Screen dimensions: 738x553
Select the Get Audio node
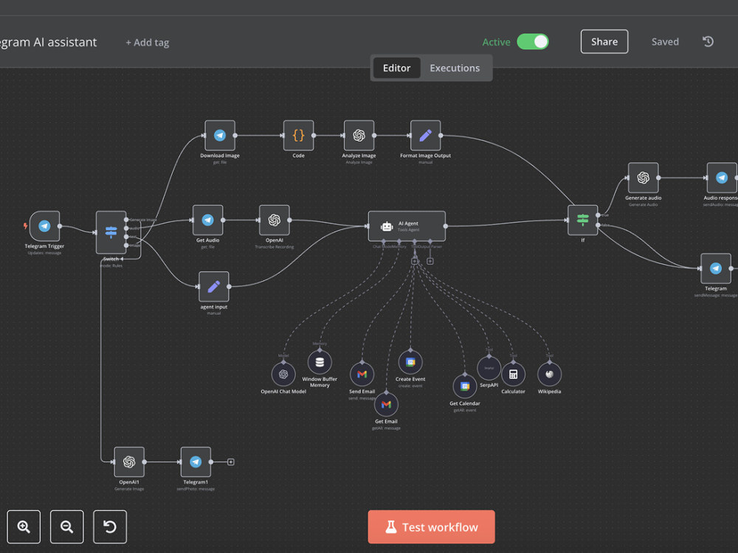[207, 220]
